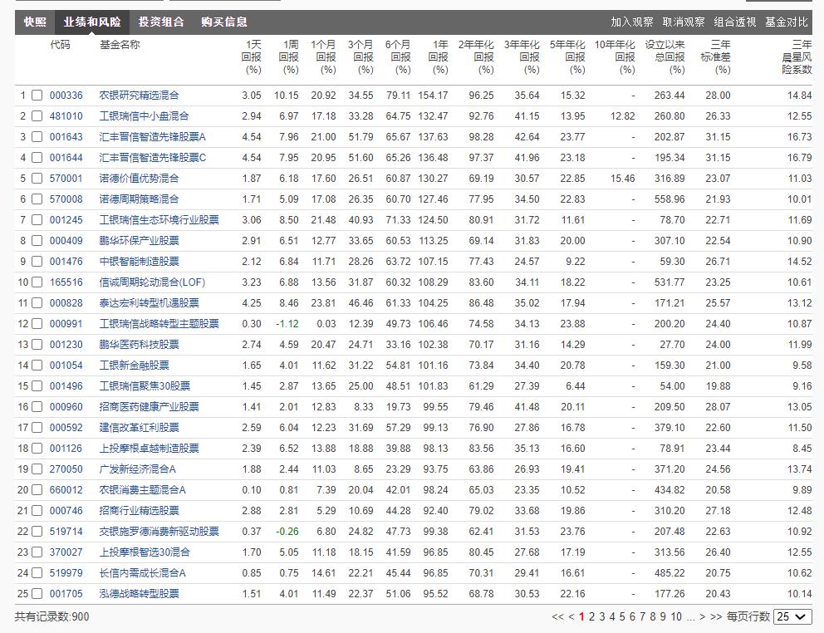Jump to page 5 of results
Viewport: 824px width, 633px height.
pos(622,616)
